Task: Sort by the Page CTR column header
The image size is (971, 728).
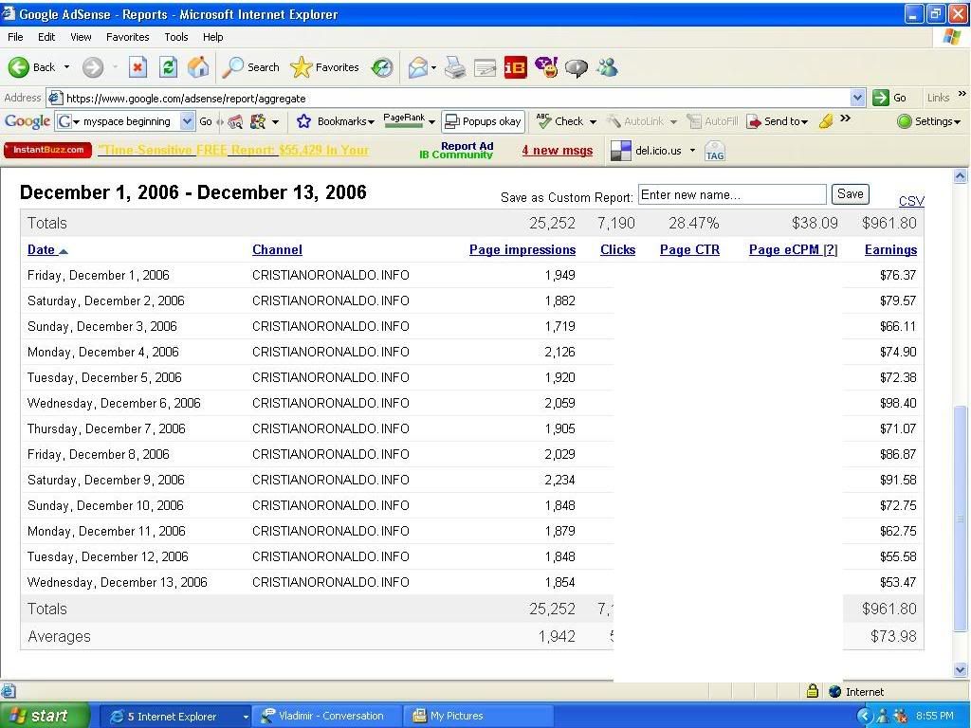Action: [690, 250]
